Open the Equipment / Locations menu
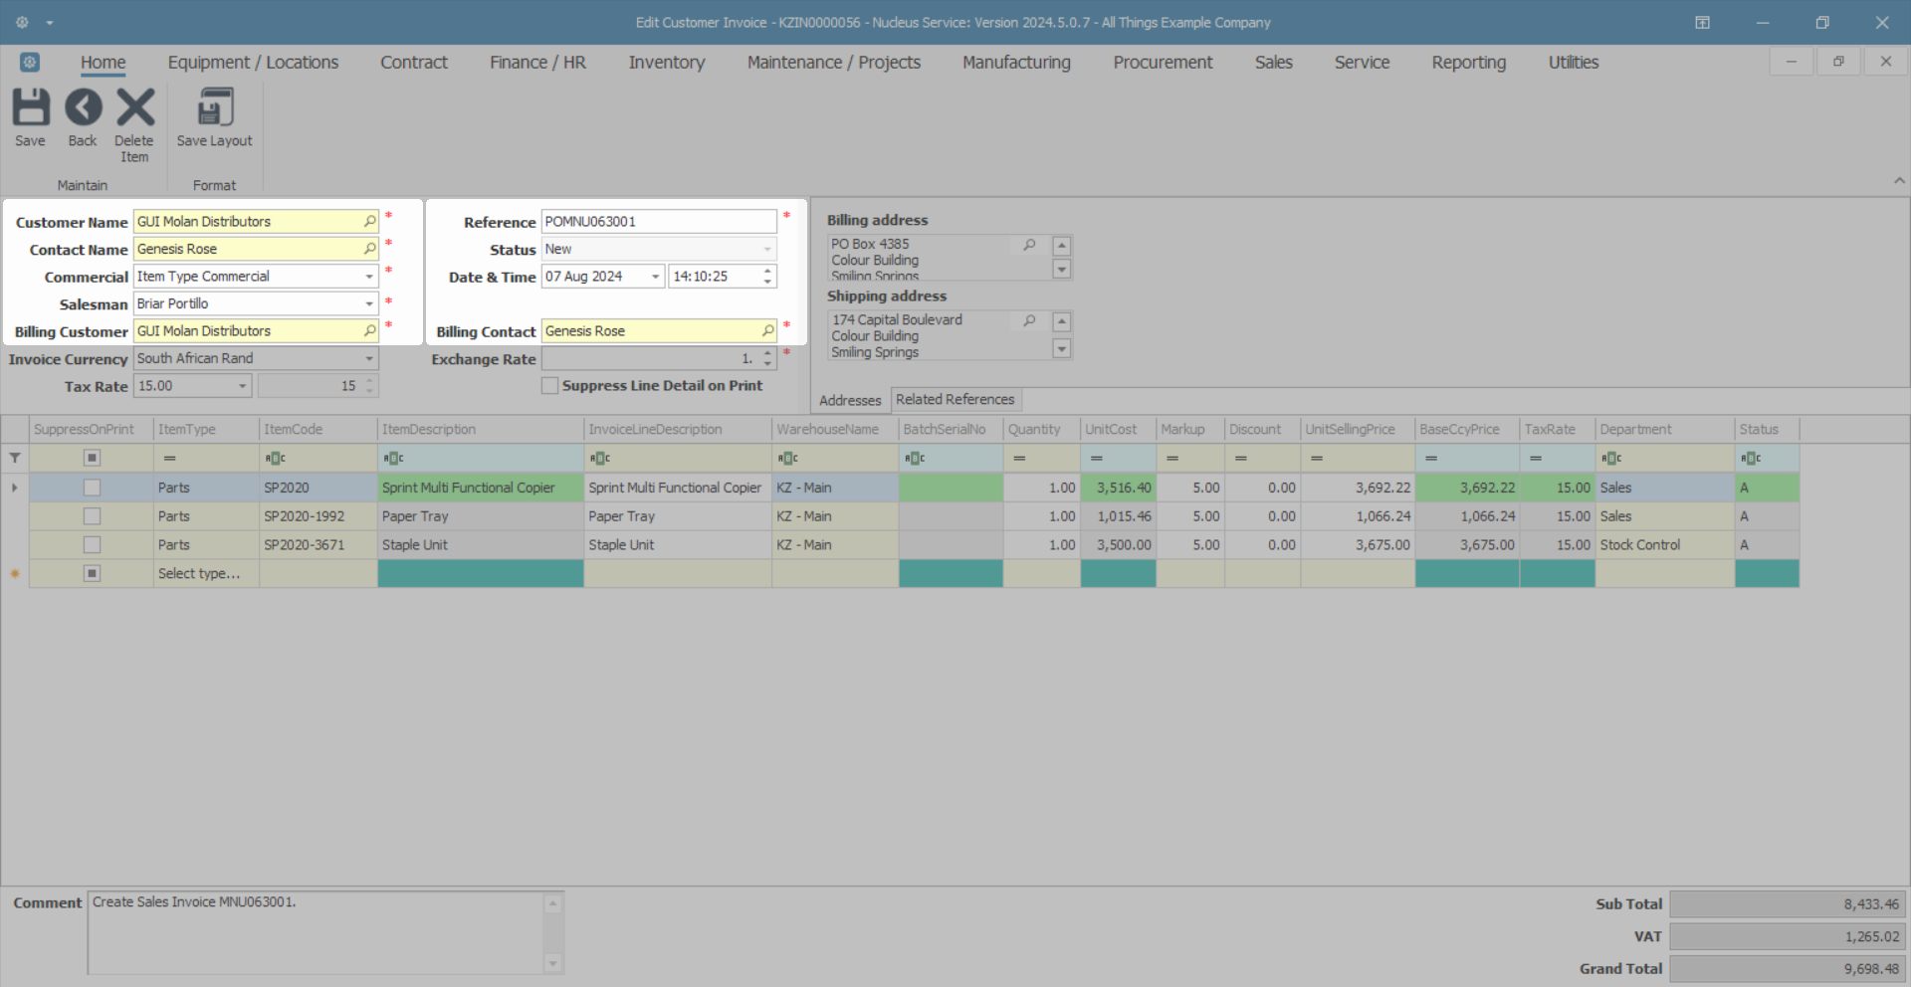Image resolution: width=1911 pixels, height=987 pixels. (253, 62)
